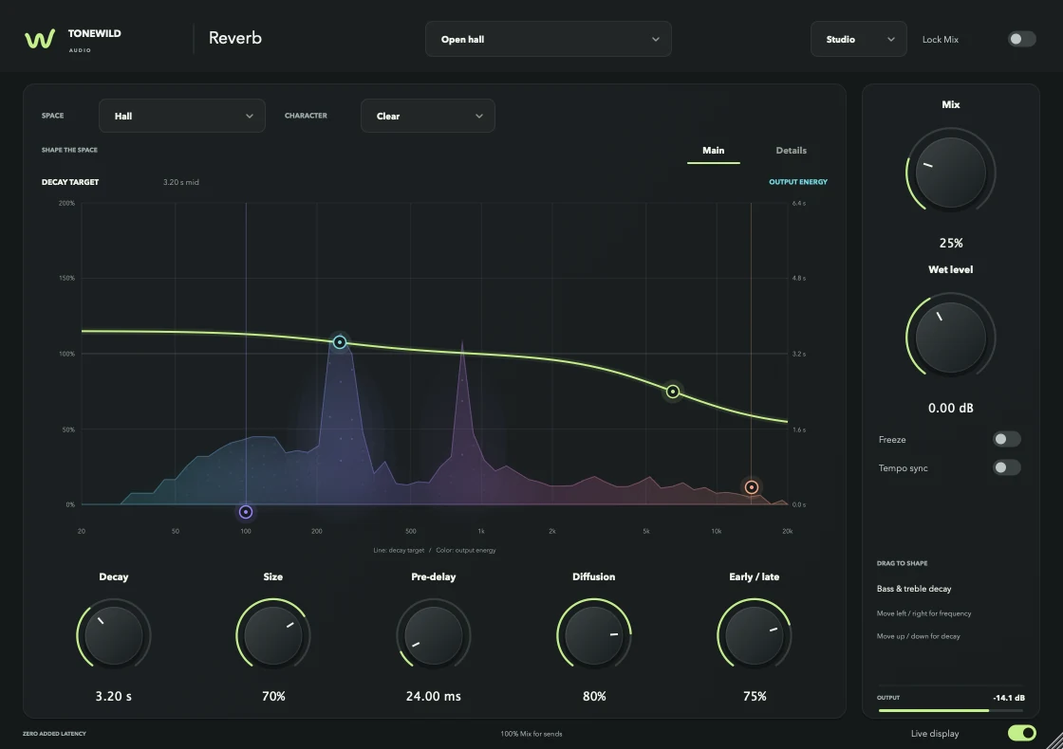Turn on Tempo sync
Image resolution: width=1063 pixels, height=749 pixels.
1007,467
